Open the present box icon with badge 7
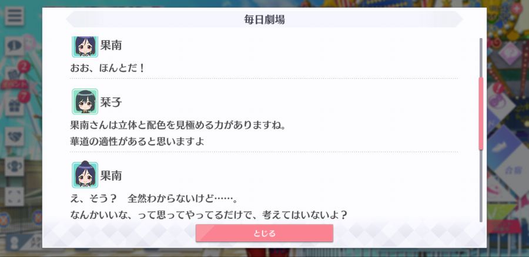Screen dimensions: 529x257 point(15,106)
